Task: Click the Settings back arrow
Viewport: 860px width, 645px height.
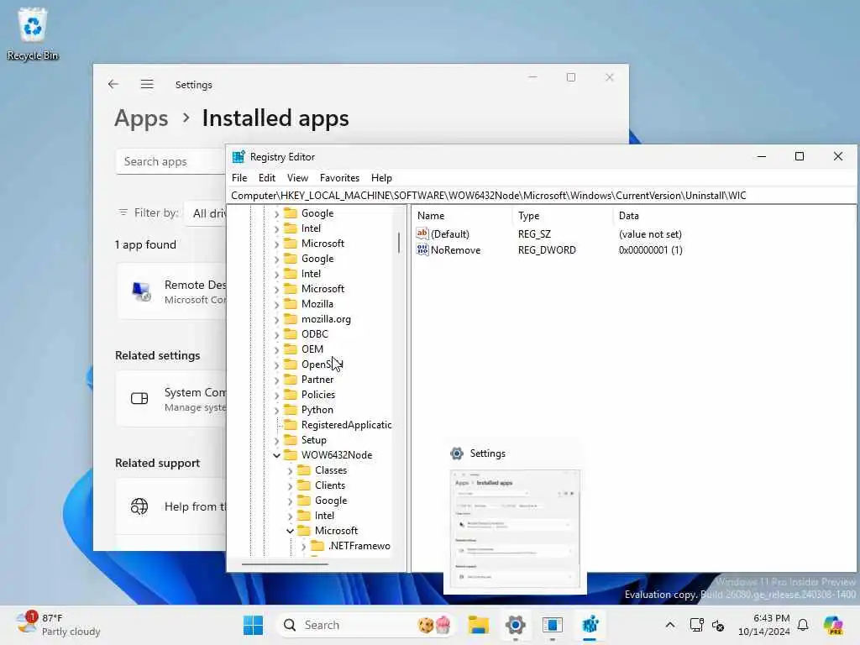Action: (113, 84)
